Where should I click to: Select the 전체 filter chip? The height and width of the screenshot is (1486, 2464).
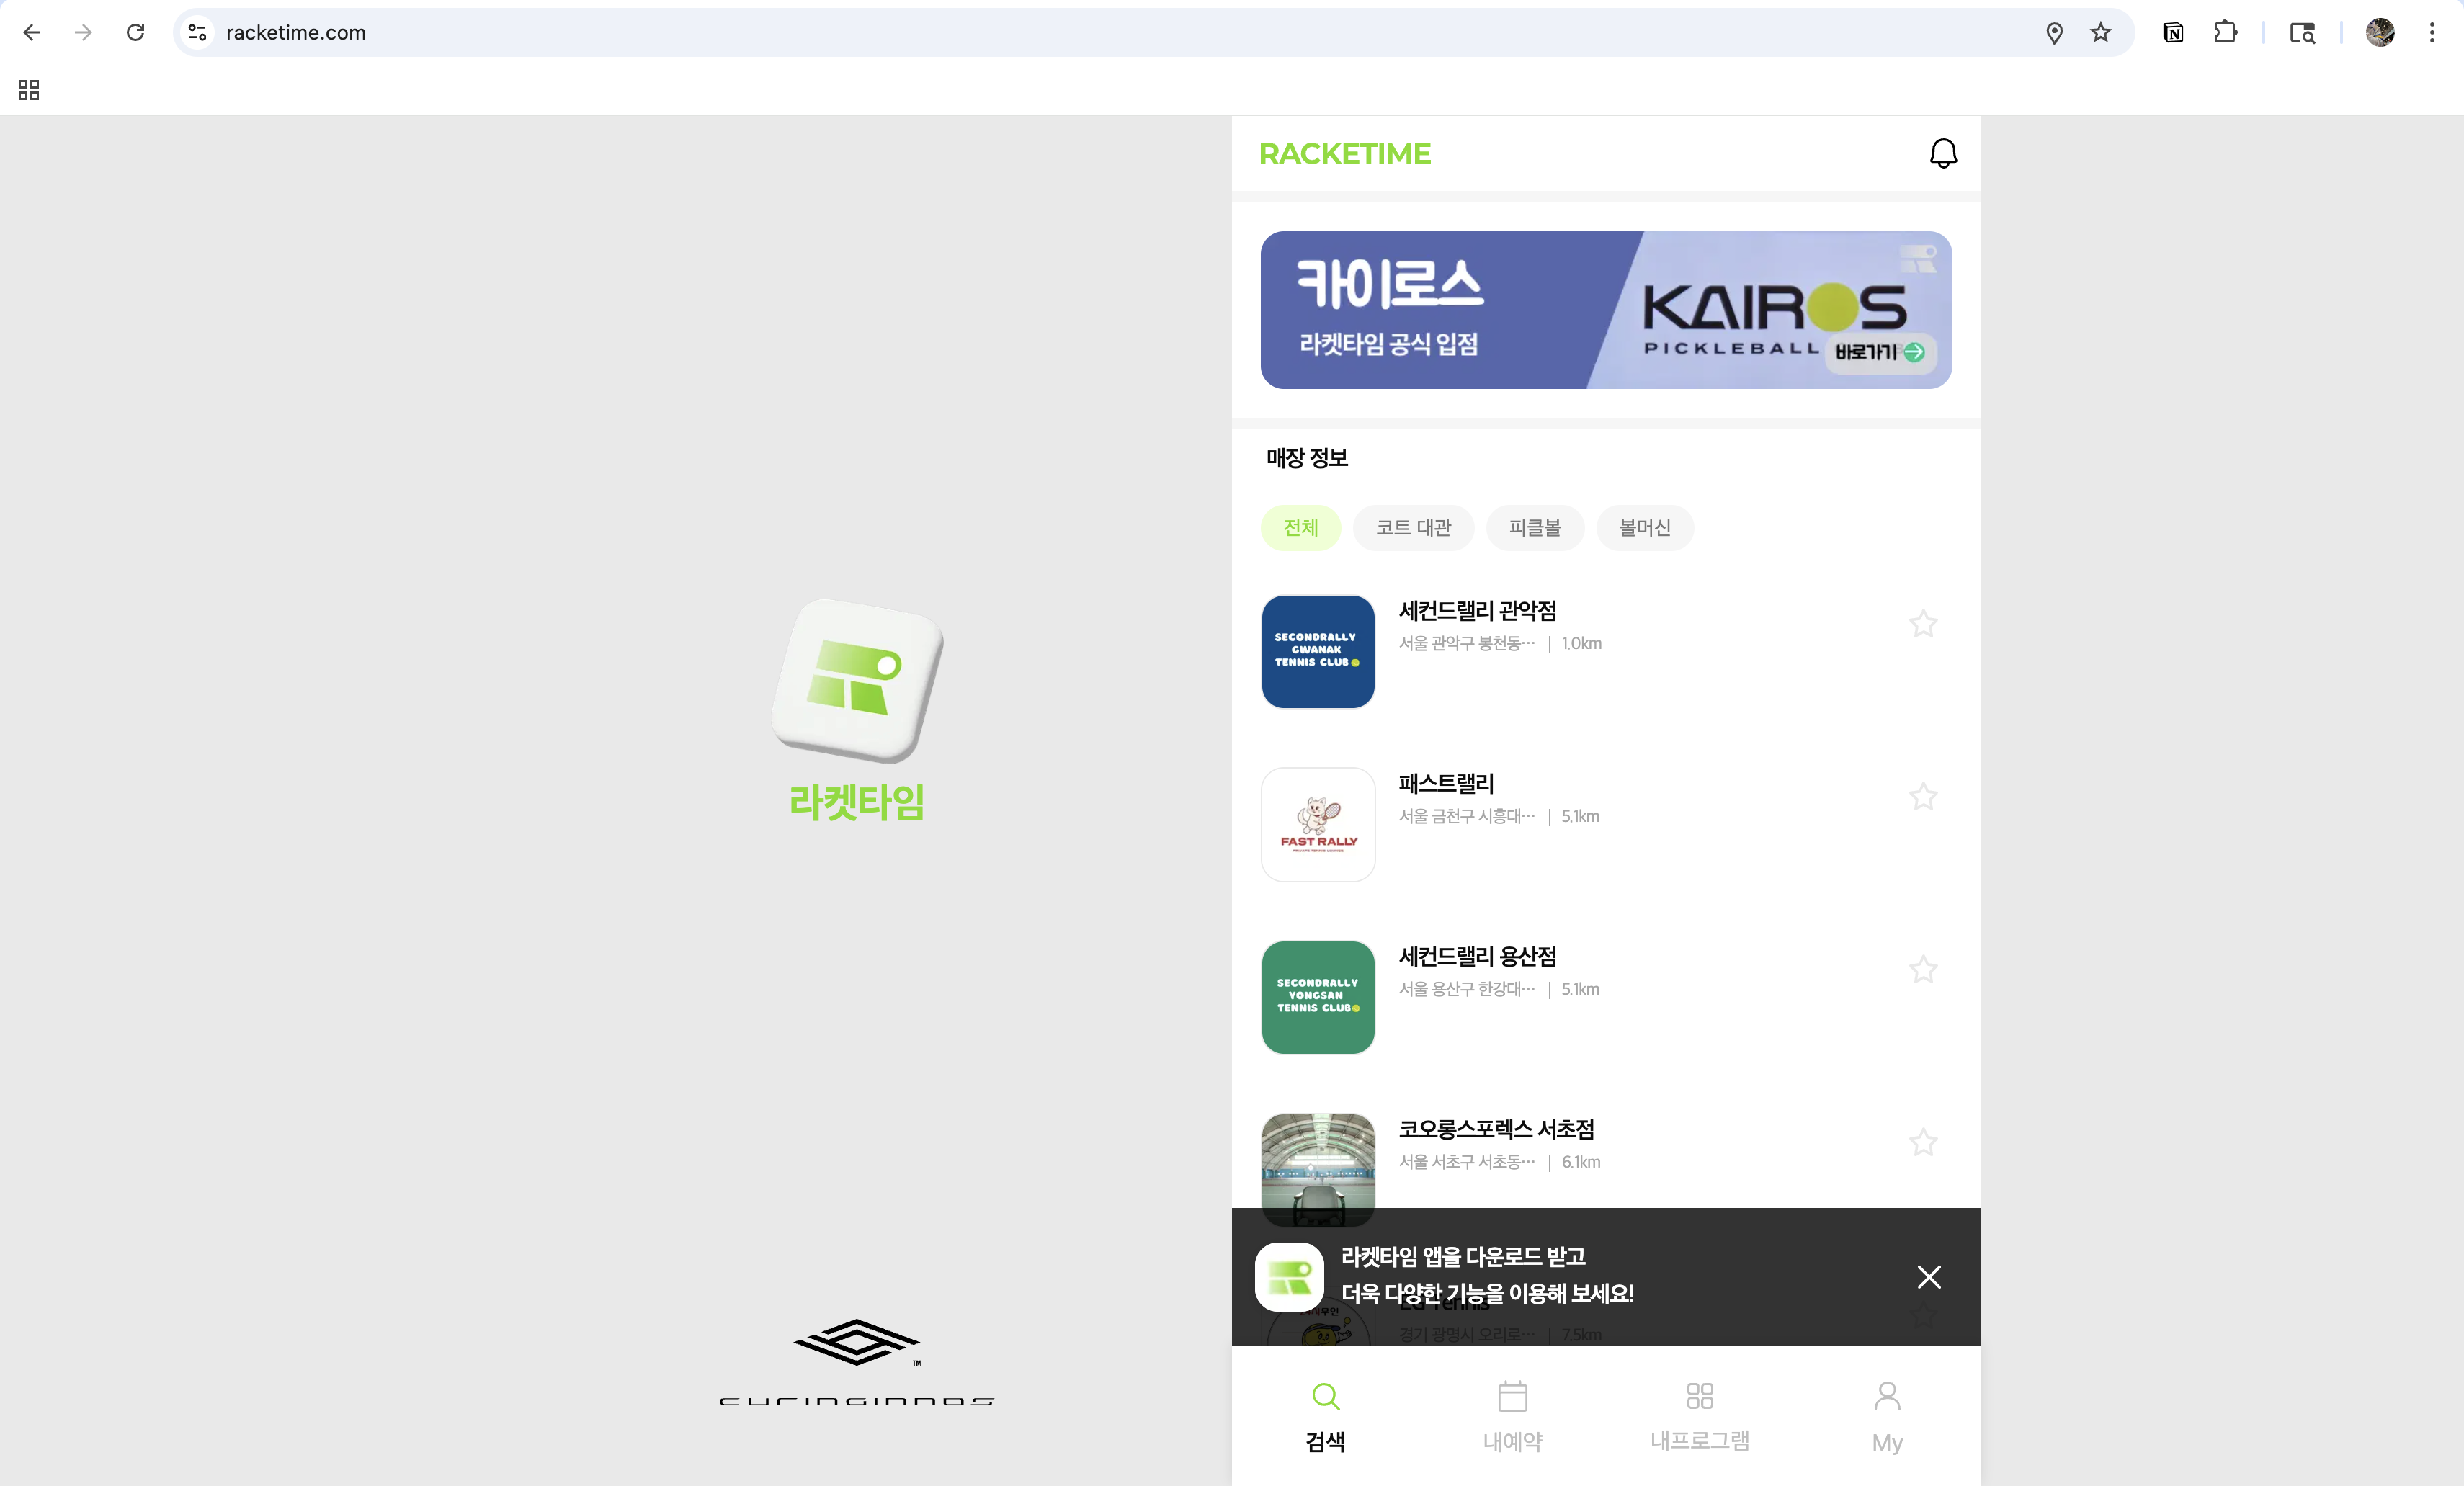coord(1300,527)
